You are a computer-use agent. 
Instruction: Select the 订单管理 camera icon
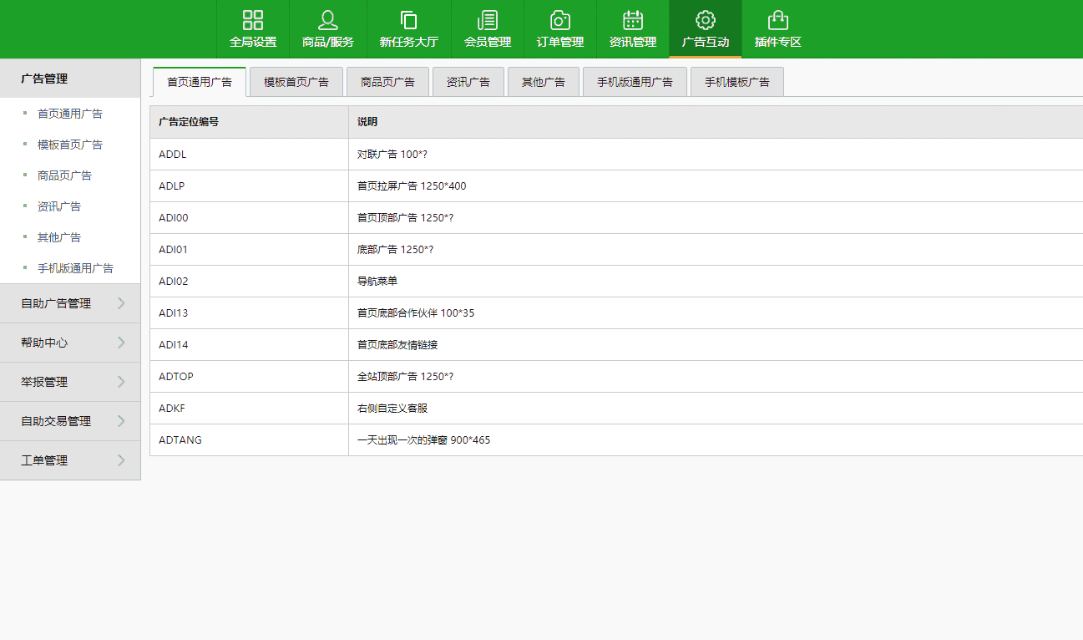pos(560,20)
